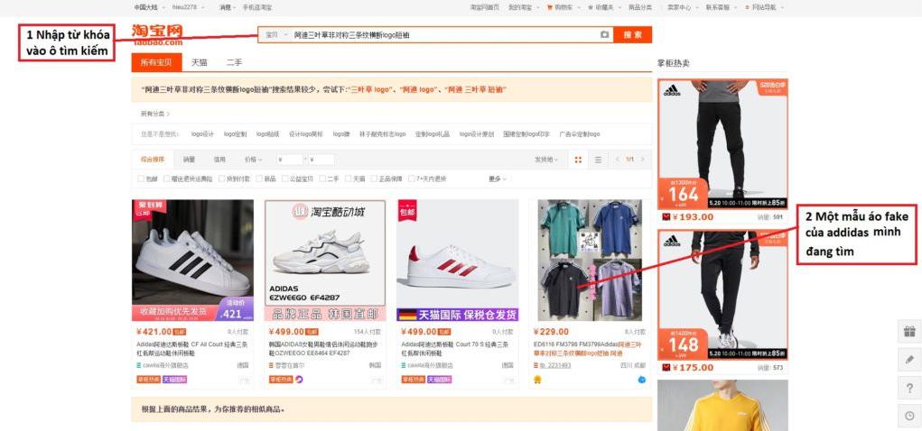Image resolution: width=922 pixels, height=431 pixels.
Task: Tick the 天猫 filter checkbox
Action: (x=349, y=179)
